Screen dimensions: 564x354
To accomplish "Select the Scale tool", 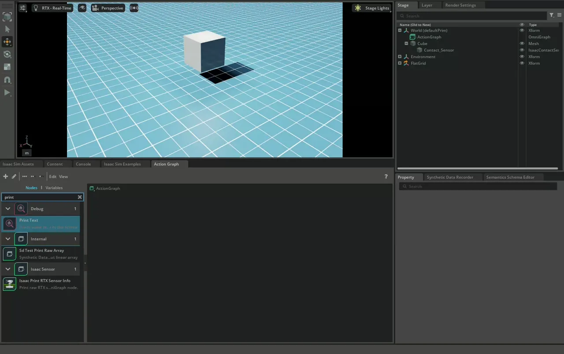I will click(7, 67).
